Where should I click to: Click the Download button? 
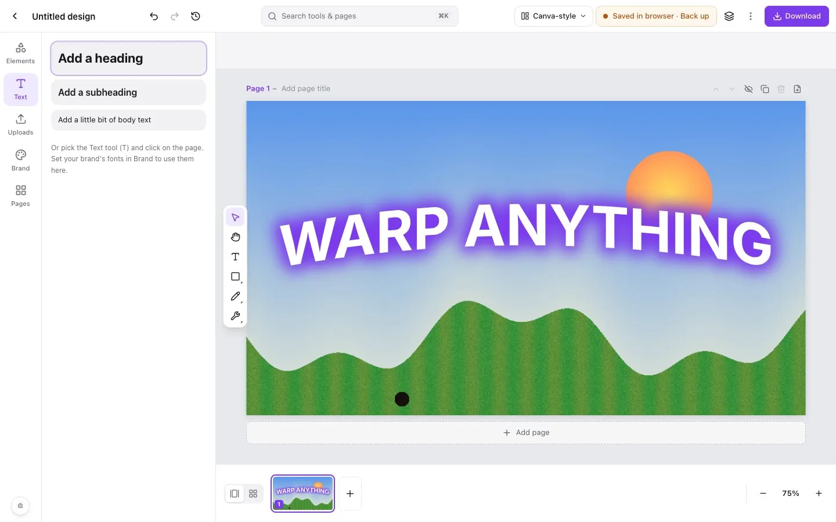point(797,16)
